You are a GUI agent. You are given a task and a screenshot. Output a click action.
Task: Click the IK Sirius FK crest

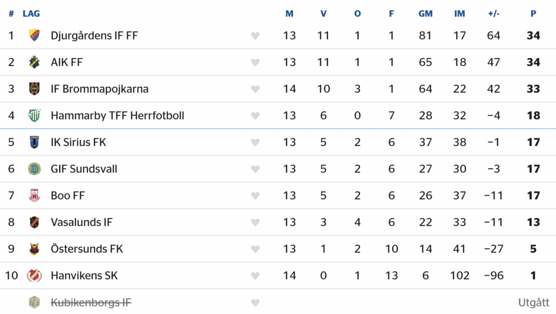click(x=34, y=142)
